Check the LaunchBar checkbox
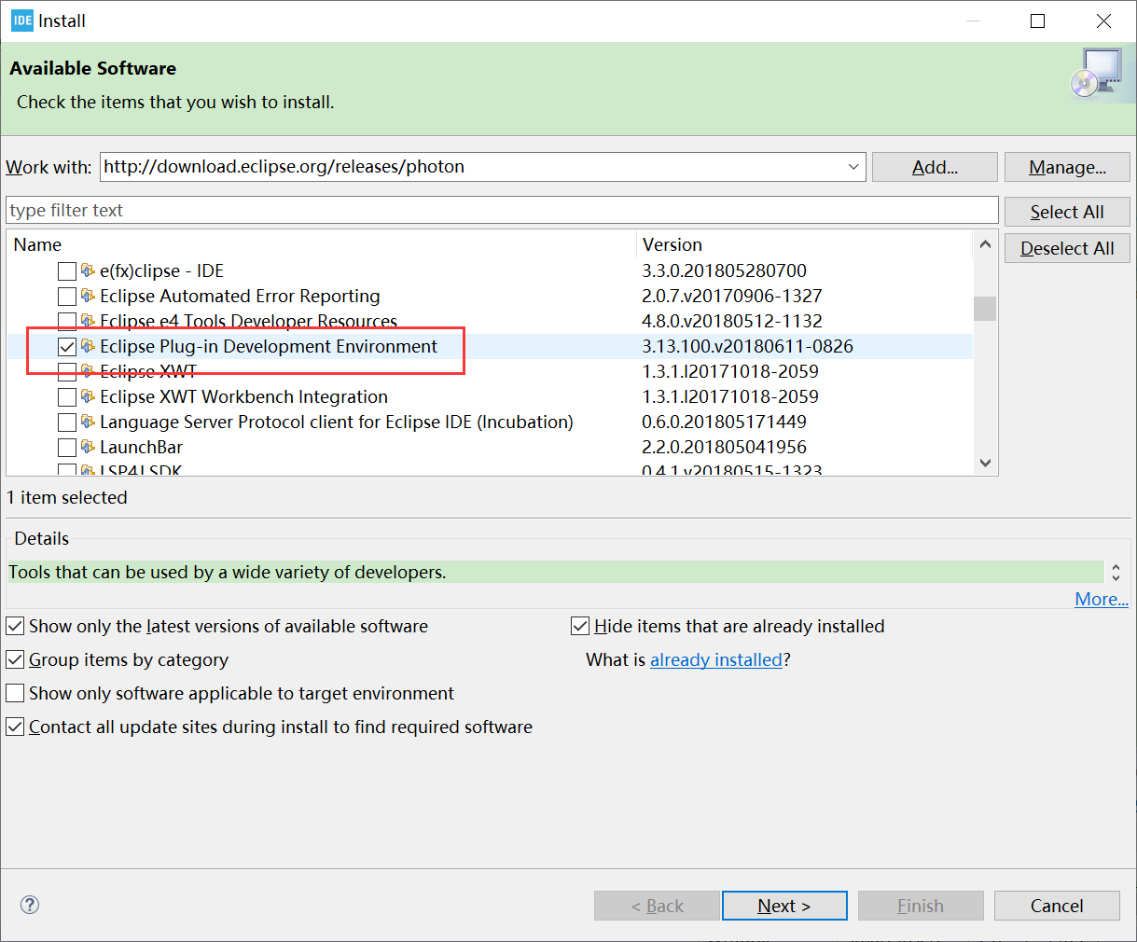Viewport: 1137px width, 942px height. pos(67,448)
